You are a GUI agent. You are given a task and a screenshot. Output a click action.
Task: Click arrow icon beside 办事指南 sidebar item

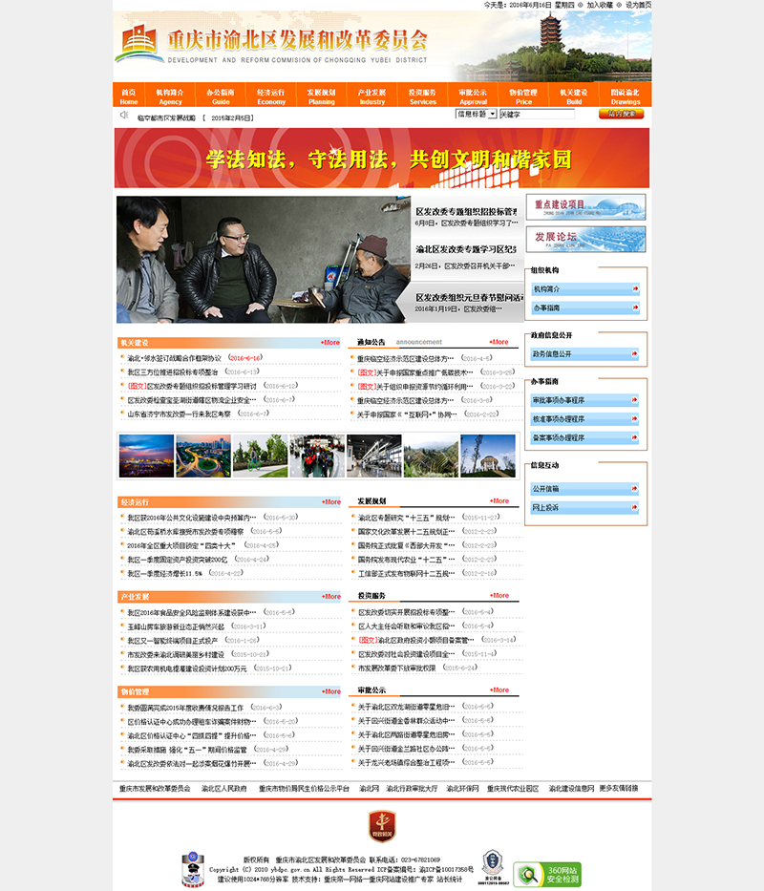[x=635, y=308]
